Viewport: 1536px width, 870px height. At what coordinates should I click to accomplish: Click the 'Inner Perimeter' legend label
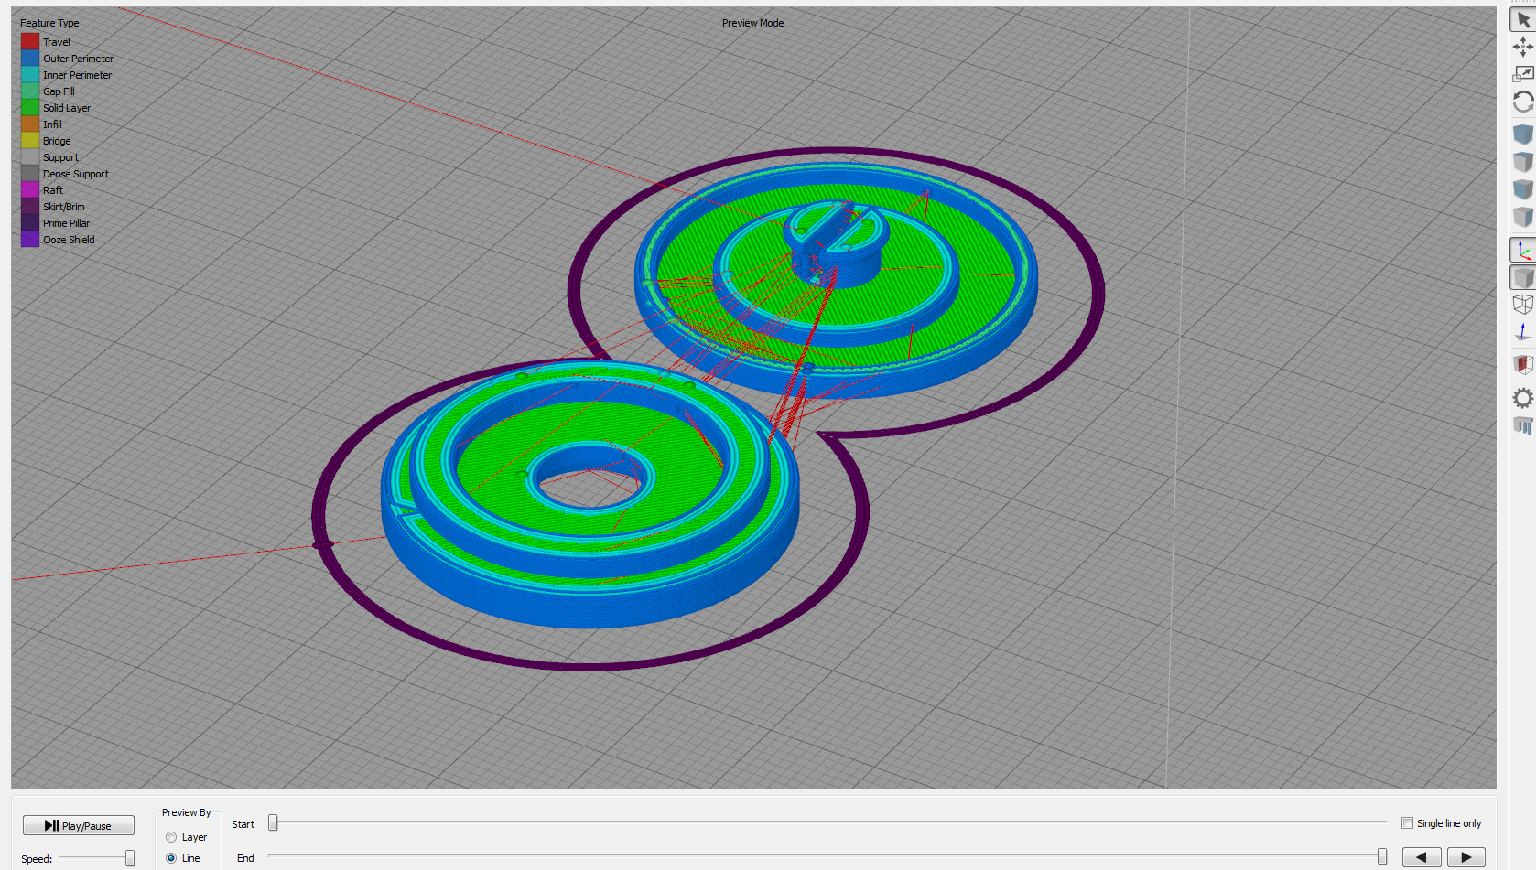(x=77, y=75)
